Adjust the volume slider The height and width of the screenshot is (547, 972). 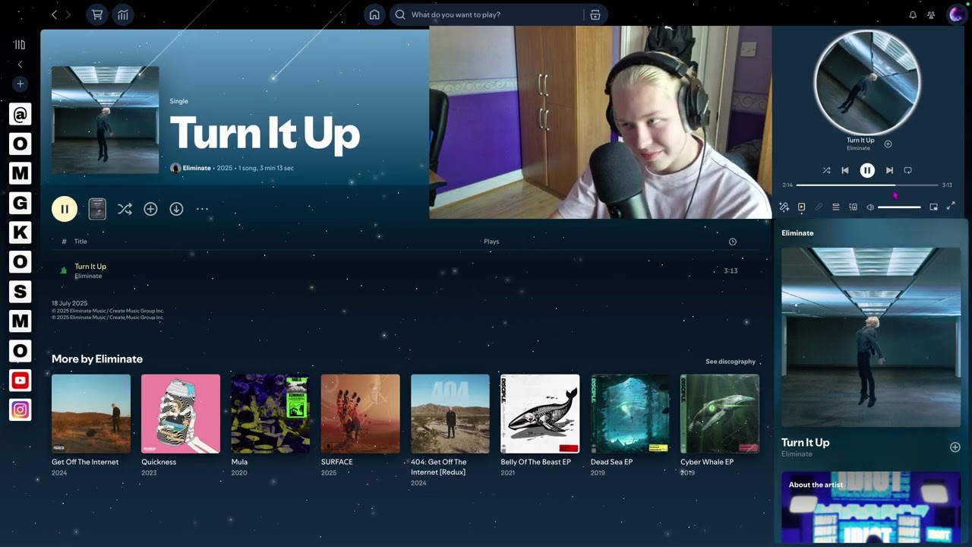(x=899, y=207)
